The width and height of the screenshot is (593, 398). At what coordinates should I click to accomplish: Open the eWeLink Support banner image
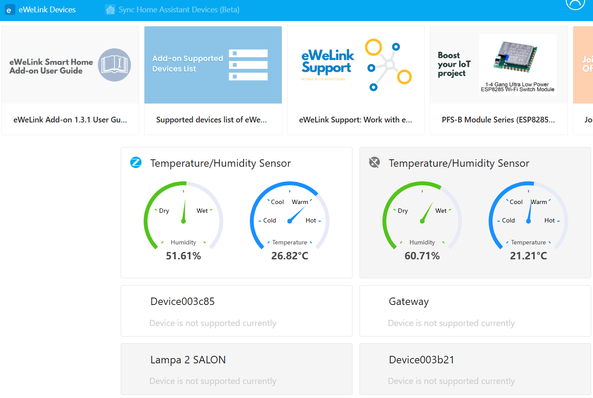356,65
